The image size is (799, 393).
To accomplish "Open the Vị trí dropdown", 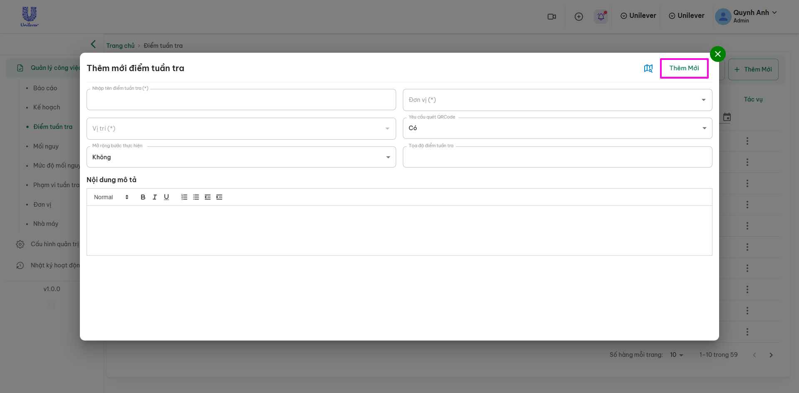I will pos(241,129).
